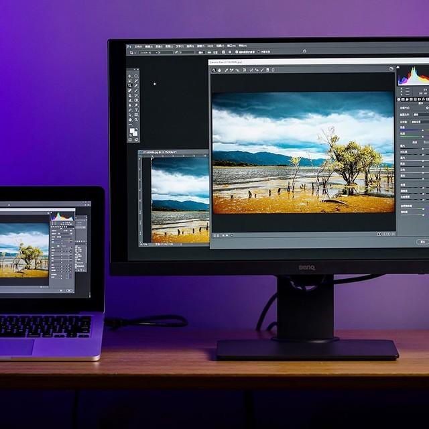Click the document window title tab
429x429 pixels.
pyautogui.click(x=160, y=152)
